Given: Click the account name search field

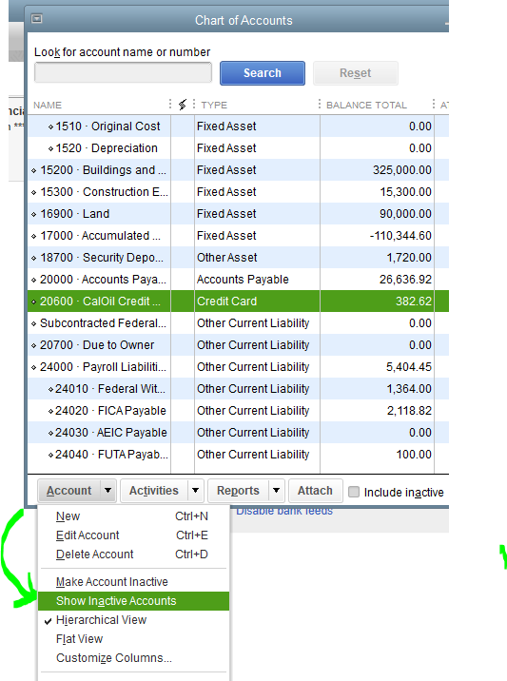Looking at the screenshot, I should point(123,72).
